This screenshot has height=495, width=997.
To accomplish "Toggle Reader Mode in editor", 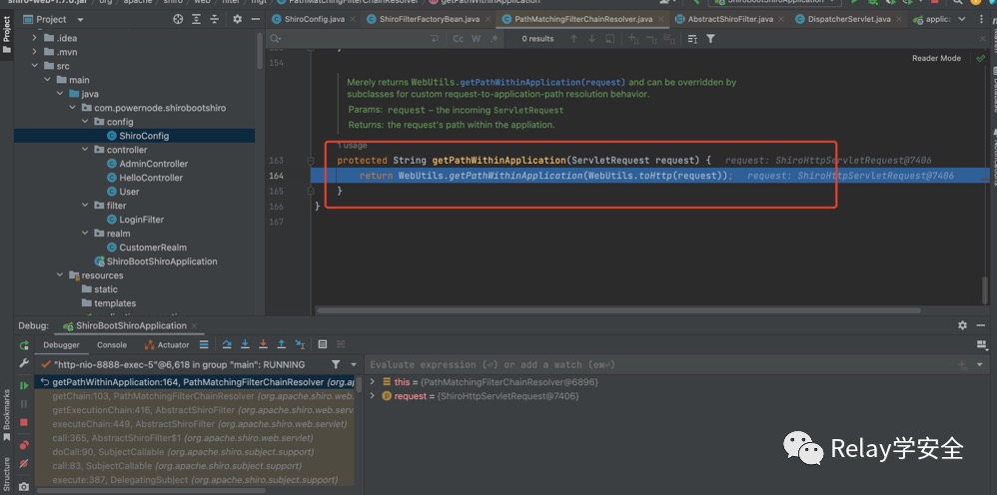I will point(936,58).
